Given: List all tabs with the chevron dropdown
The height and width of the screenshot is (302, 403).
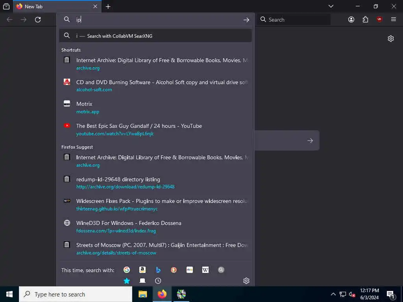Looking at the screenshot, I should coord(331,6).
